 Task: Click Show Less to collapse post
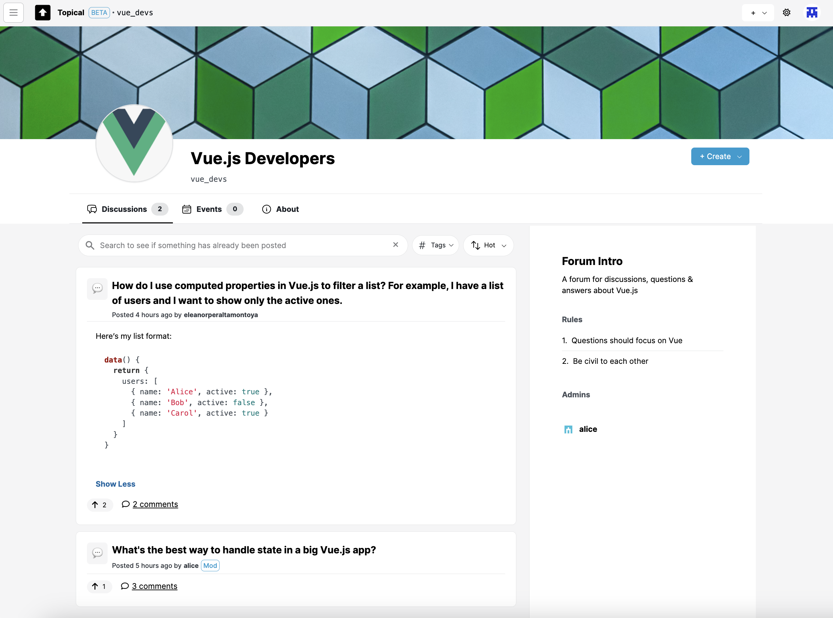click(115, 484)
